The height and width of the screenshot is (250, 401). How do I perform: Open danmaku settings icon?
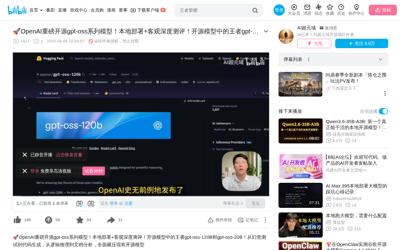click(x=91, y=203)
